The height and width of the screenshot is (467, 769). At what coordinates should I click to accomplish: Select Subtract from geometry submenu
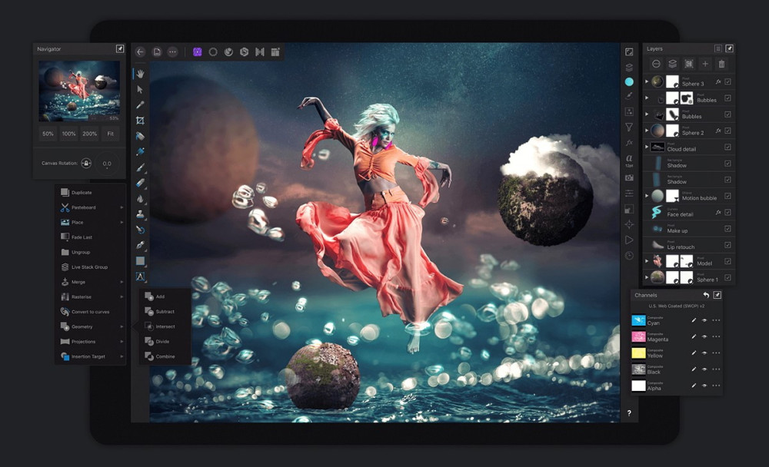(x=165, y=311)
